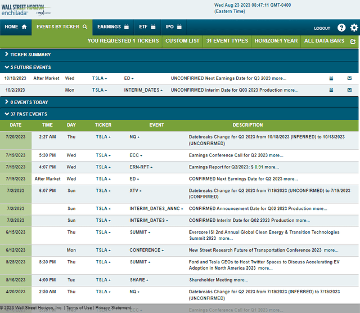Open more for Shareholder Meeting
This screenshot has height=313, width=360.
[x=241, y=280]
